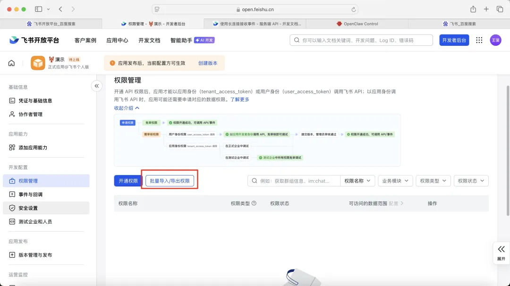This screenshot has height=286, width=510.
Task: Click the 创建版本 link in banner
Action: 208,63
